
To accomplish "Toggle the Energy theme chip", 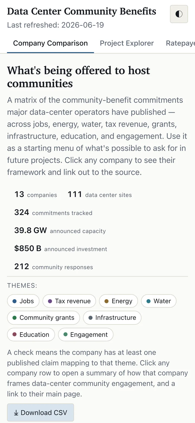I will [118, 301].
